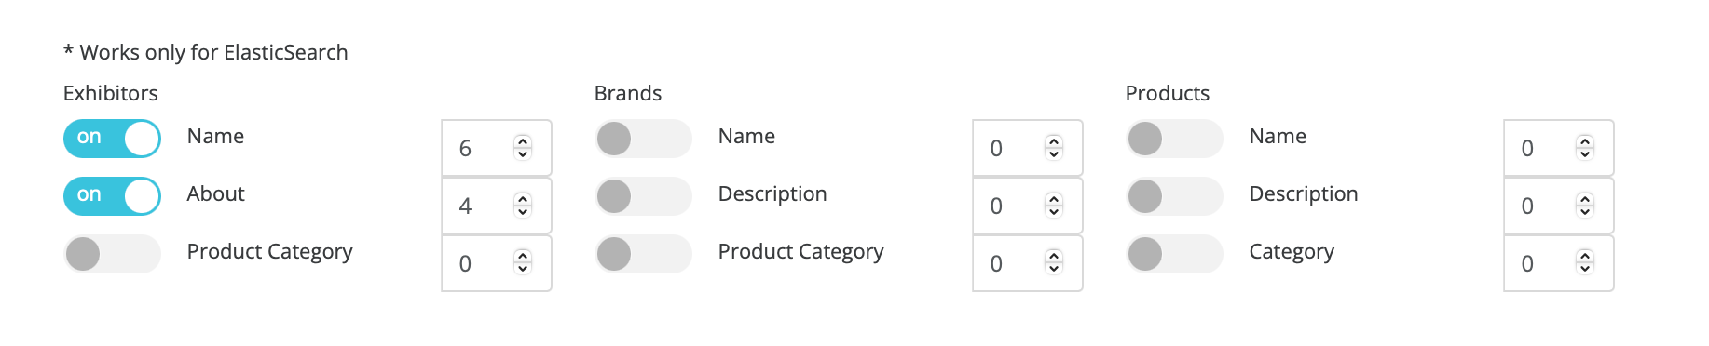
Task: Enable the Brands Name toggle
Action: click(x=643, y=139)
